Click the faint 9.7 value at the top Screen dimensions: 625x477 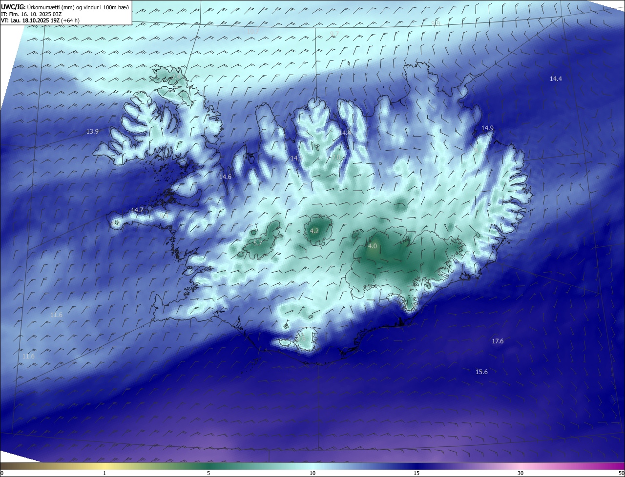[x=334, y=34]
